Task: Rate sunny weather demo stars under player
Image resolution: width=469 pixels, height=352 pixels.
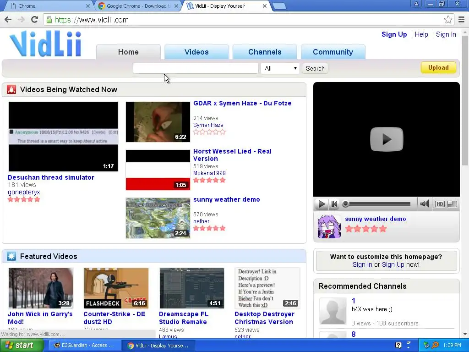Action: pos(366,229)
